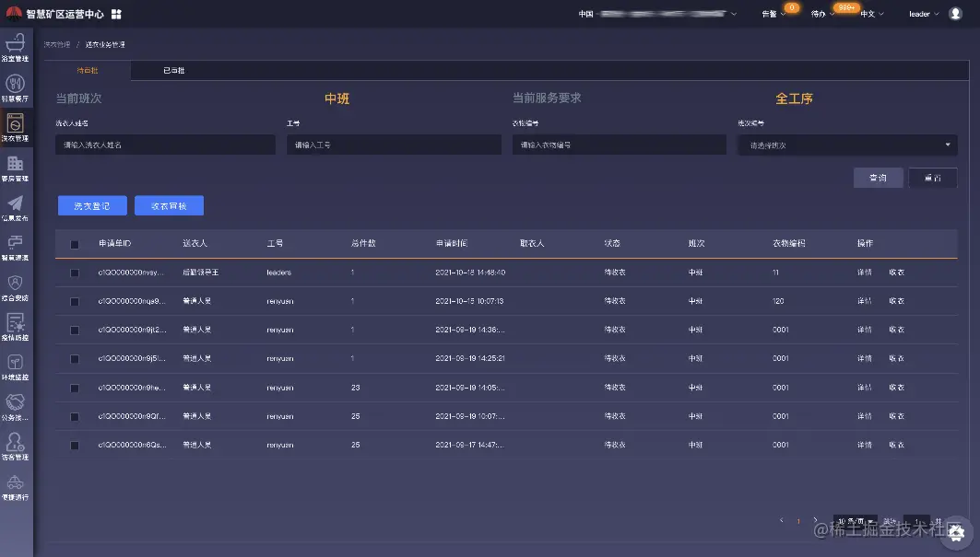Click the 申请单ID column header
Image resolution: width=980 pixels, height=557 pixels.
(x=115, y=243)
